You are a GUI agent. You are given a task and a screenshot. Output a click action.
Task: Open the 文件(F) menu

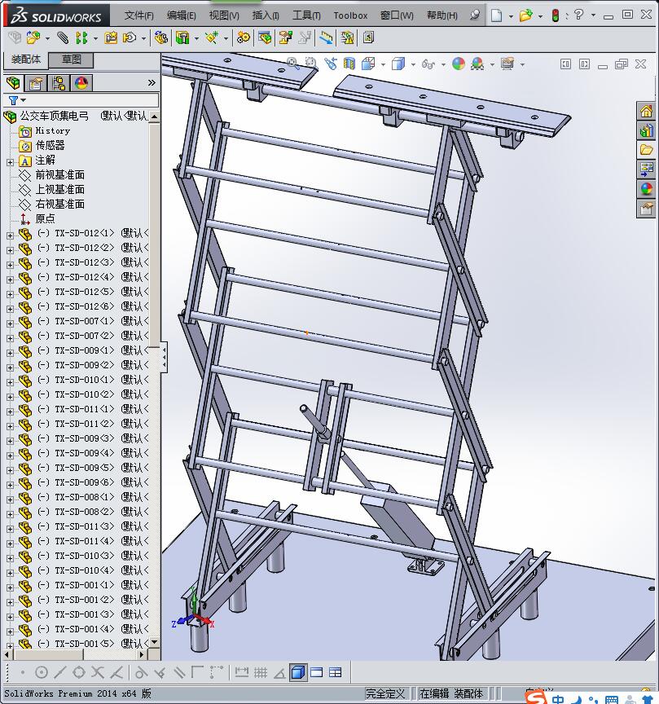[x=138, y=15]
